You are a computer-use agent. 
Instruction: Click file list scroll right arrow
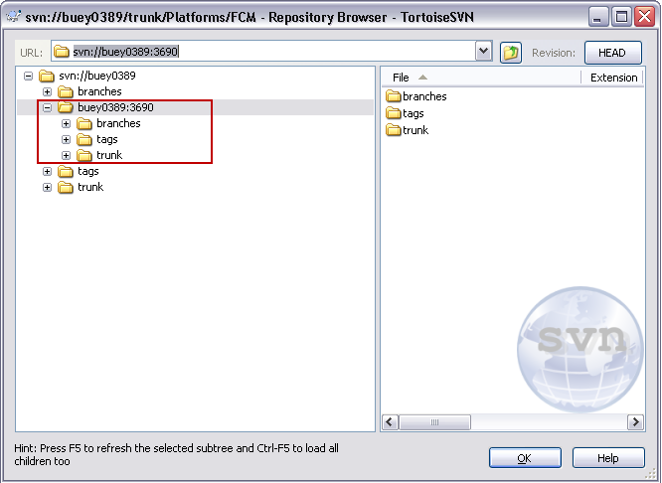pos(636,422)
